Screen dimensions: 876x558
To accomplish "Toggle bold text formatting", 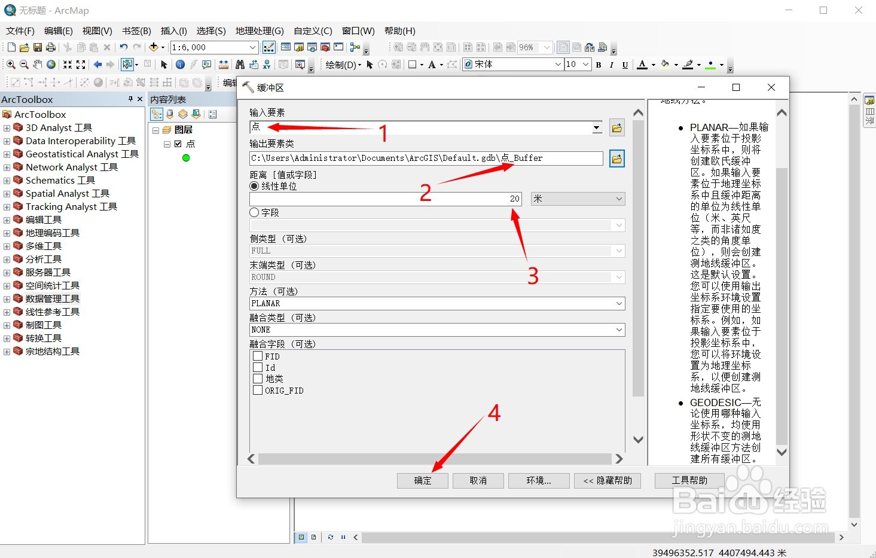I will 599,65.
